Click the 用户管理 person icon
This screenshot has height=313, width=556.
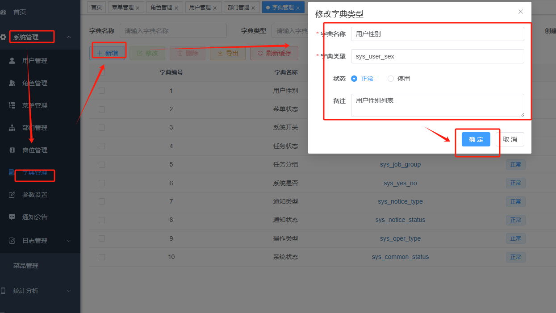click(12, 61)
